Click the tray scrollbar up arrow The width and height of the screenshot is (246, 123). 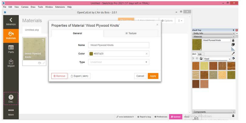(237, 33)
